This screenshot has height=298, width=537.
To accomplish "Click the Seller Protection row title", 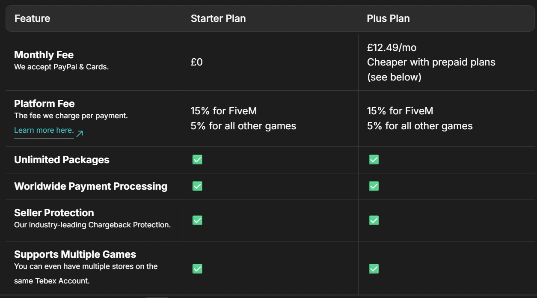I will 54,213.
